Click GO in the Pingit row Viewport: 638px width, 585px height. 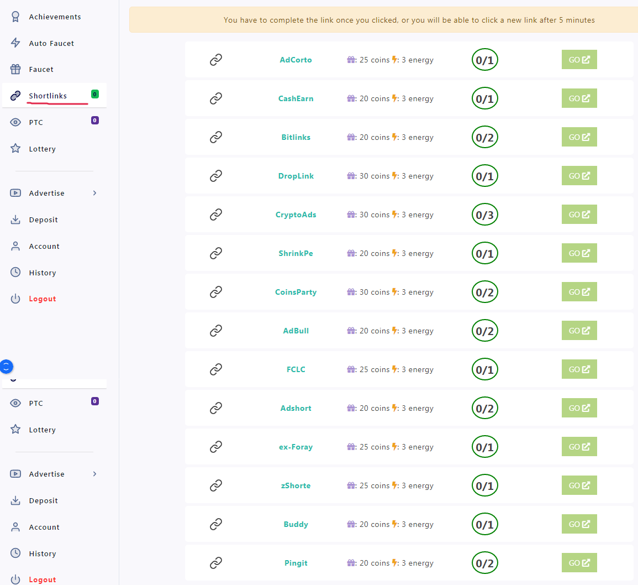579,562
